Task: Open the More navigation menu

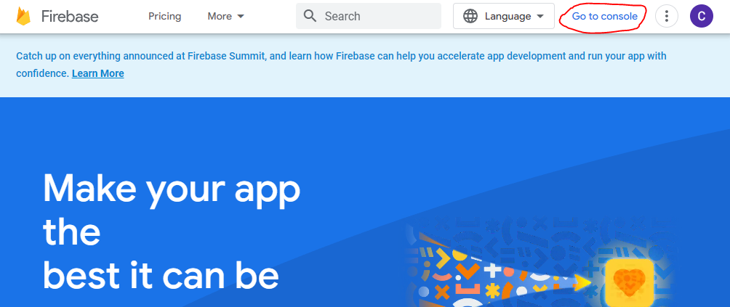Action: pyautogui.click(x=226, y=16)
